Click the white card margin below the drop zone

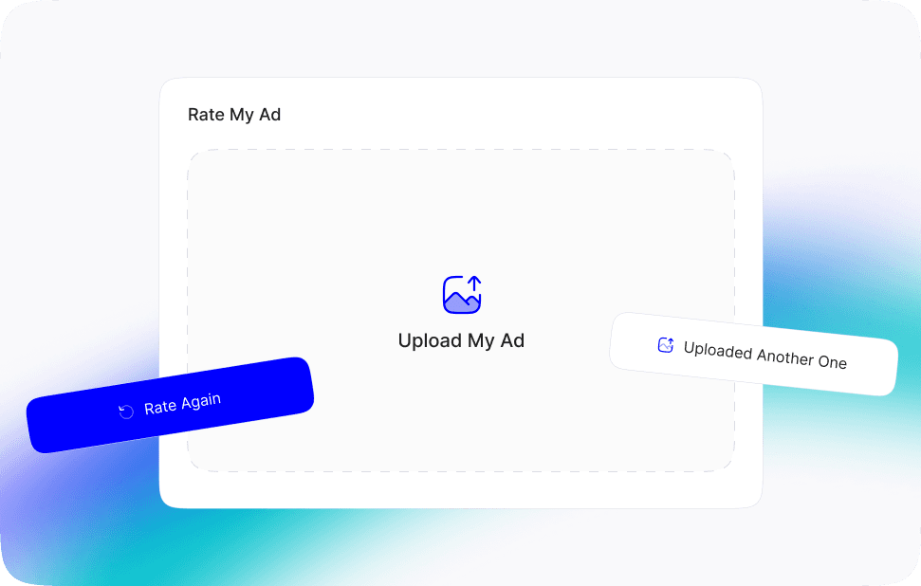[461, 489]
